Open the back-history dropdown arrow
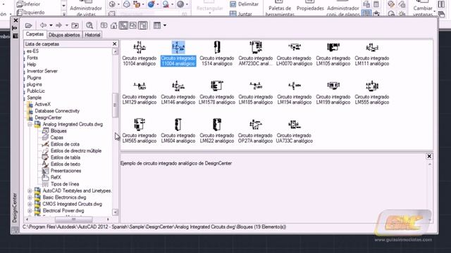The width and height of the screenshot is (451, 253). (51, 25)
